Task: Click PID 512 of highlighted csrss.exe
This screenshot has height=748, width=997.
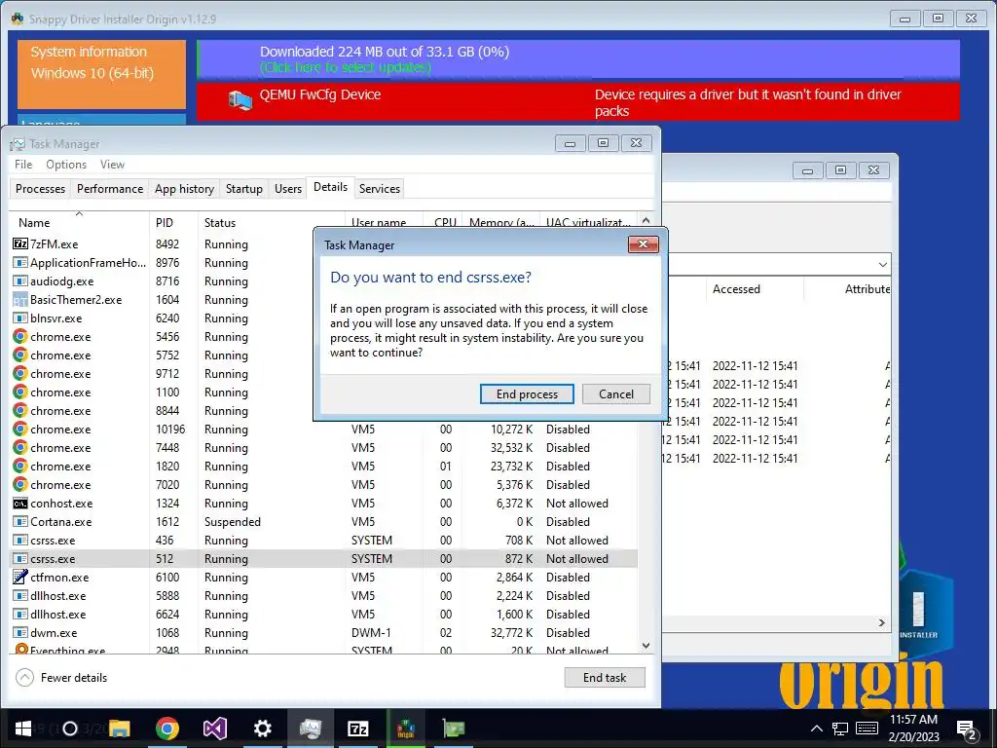Action: point(165,558)
